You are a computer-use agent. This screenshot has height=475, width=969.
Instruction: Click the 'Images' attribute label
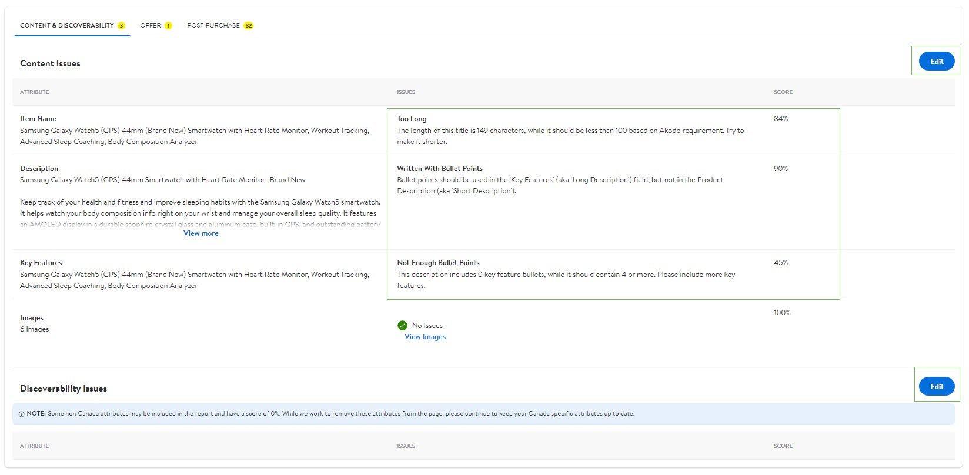pyautogui.click(x=32, y=318)
